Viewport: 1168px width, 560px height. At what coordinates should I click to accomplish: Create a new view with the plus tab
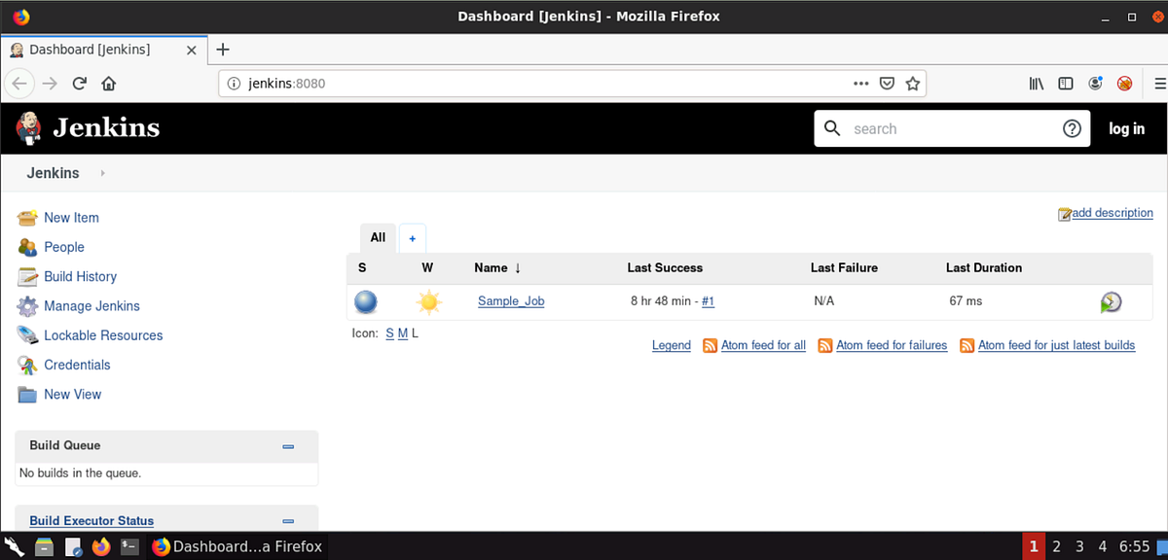[x=412, y=237]
